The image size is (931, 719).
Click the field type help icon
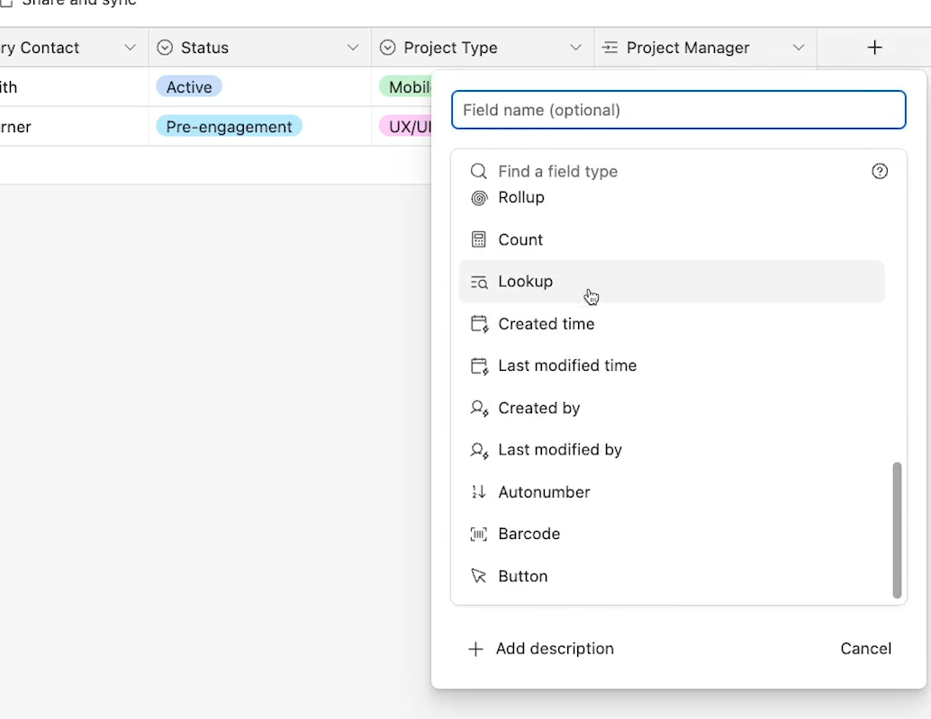[880, 171]
